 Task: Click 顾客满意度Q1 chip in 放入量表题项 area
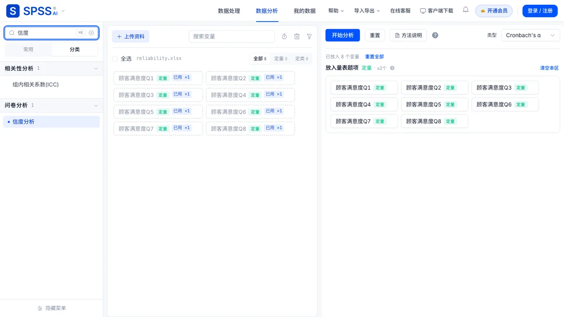click(364, 88)
